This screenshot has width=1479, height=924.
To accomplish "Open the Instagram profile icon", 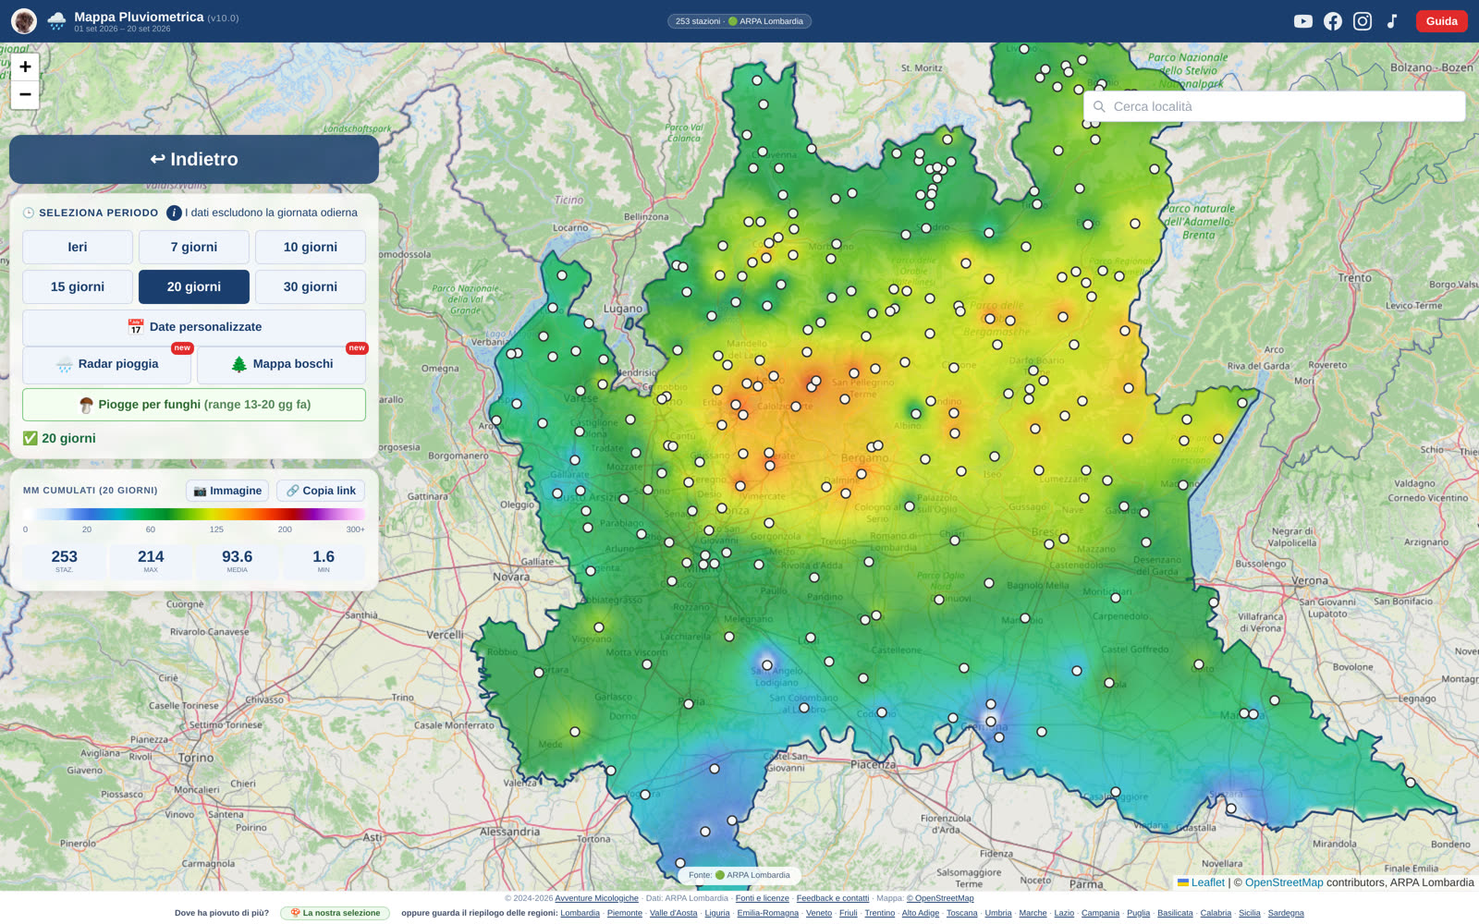I will coord(1363,21).
